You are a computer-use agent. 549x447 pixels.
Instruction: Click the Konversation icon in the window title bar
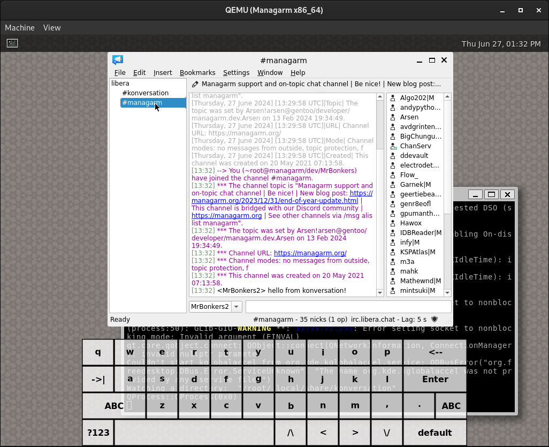point(117,60)
